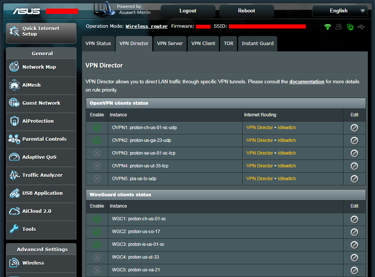The image size is (375, 277).
Task: Click the WGC4 proton-us-ut-33 instance name
Action: point(136,257)
